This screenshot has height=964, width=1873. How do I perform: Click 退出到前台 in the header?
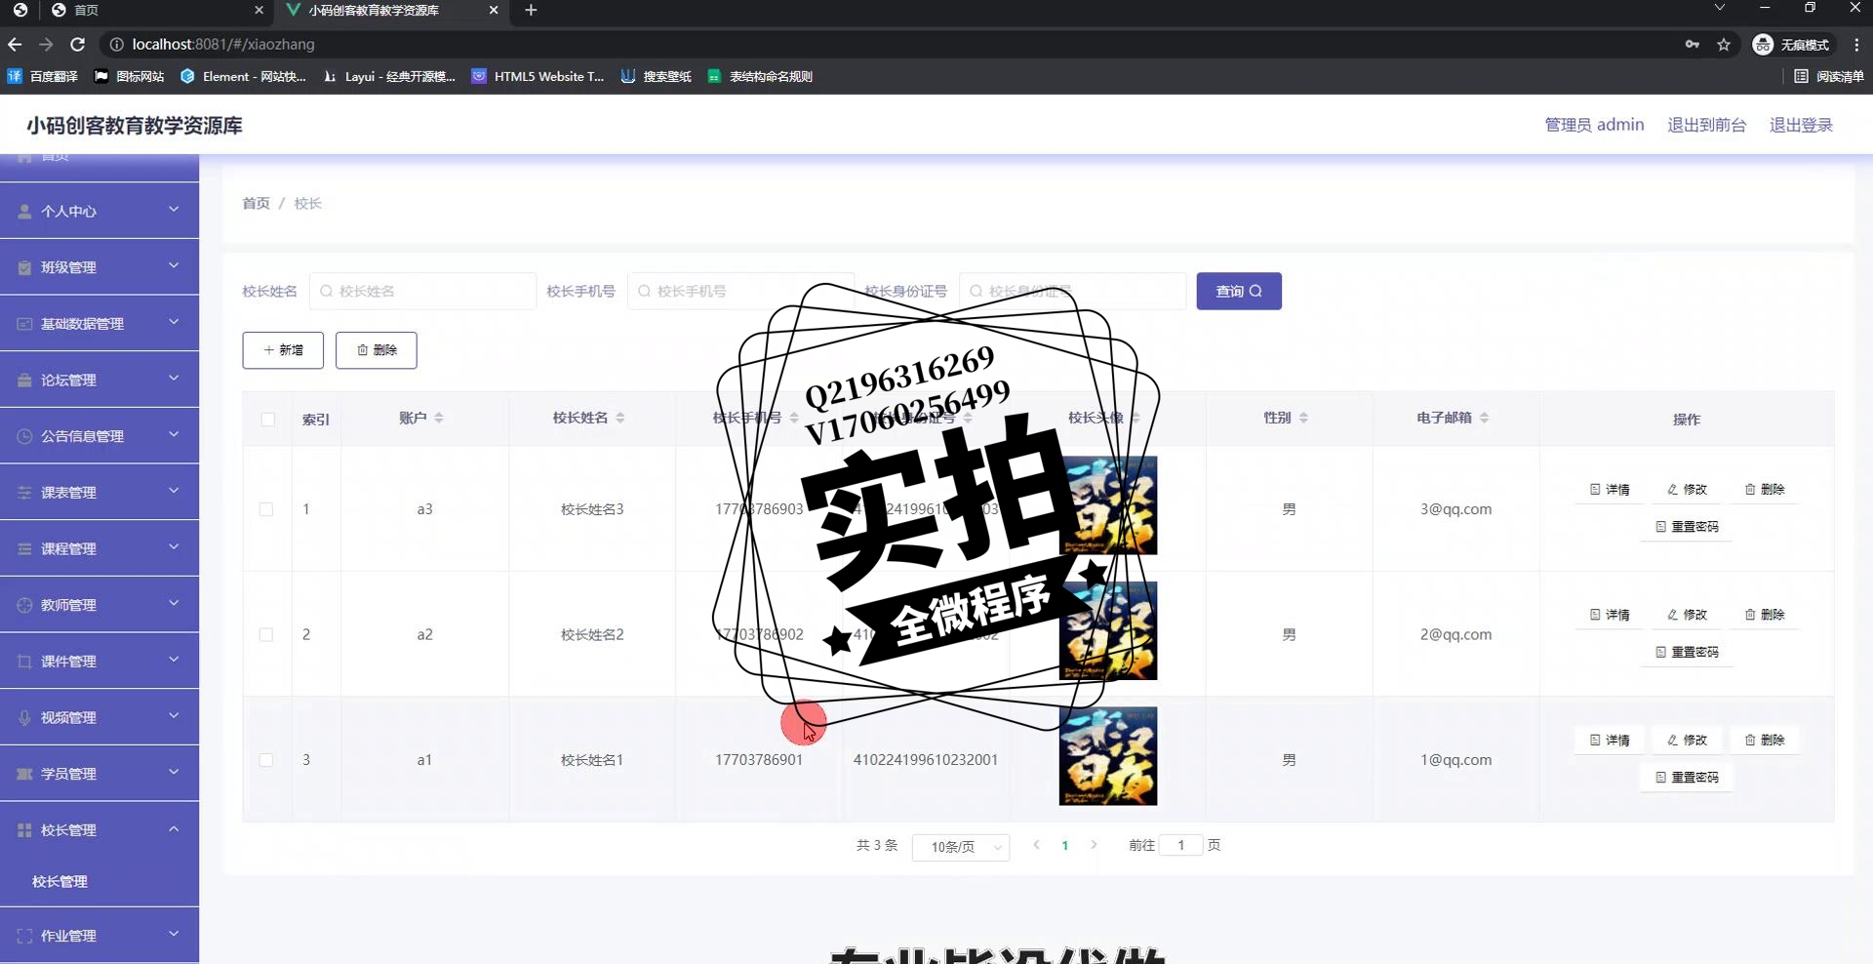(1706, 125)
